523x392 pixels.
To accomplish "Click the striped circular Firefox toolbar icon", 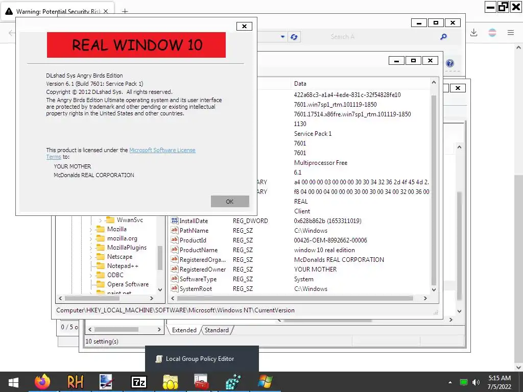I will tap(492, 32).
